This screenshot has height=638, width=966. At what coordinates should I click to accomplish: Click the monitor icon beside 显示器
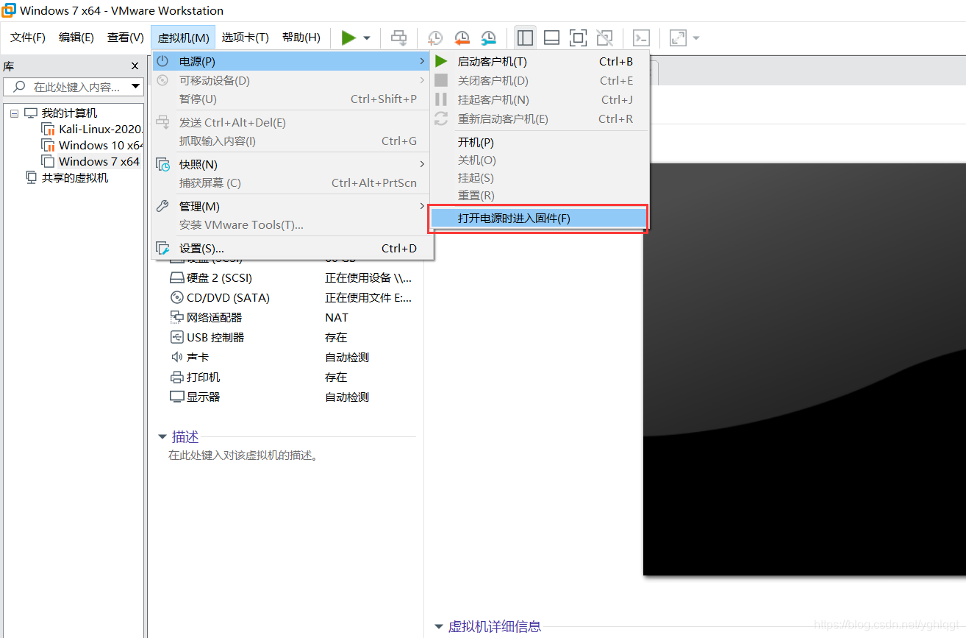tap(176, 397)
